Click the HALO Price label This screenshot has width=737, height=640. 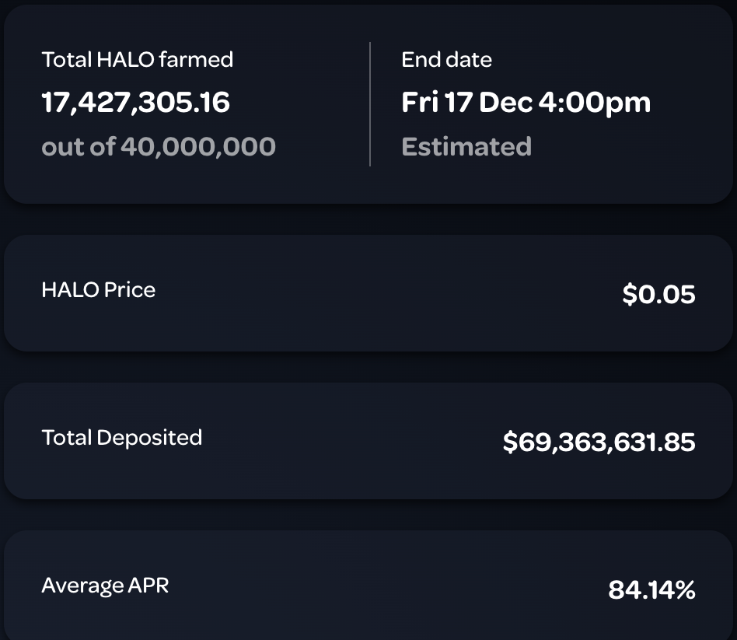[98, 290]
